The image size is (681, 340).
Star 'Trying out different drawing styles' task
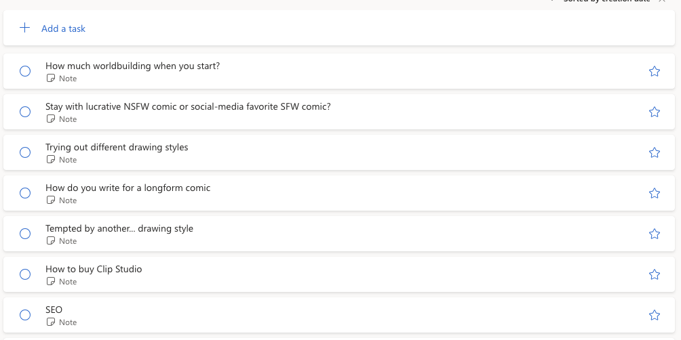point(655,152)
